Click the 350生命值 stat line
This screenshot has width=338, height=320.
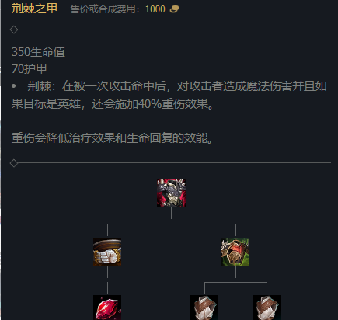38,52
